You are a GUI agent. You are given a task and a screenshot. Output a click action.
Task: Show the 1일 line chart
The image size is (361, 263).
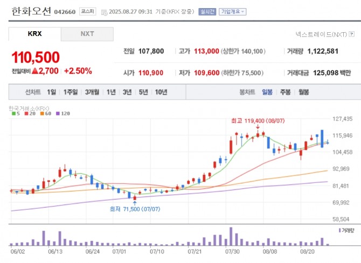point(51,92)
